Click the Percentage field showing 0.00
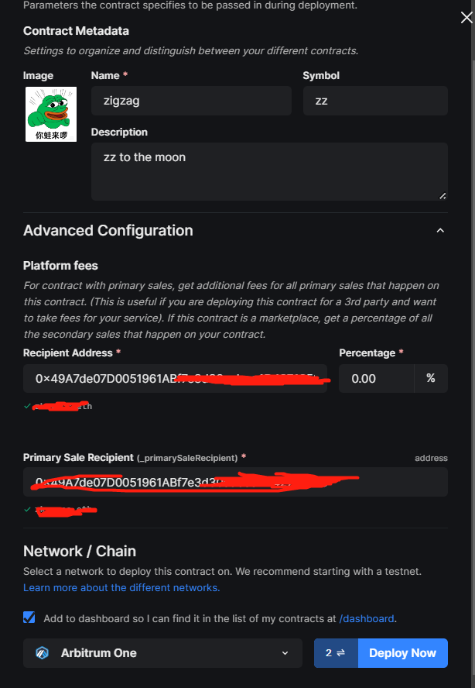Viewport: 475px width, 688px height. (377, 378)
